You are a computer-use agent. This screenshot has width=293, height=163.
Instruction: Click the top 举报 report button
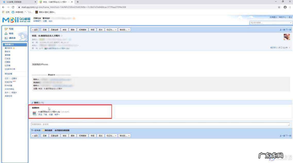point(93,30)
